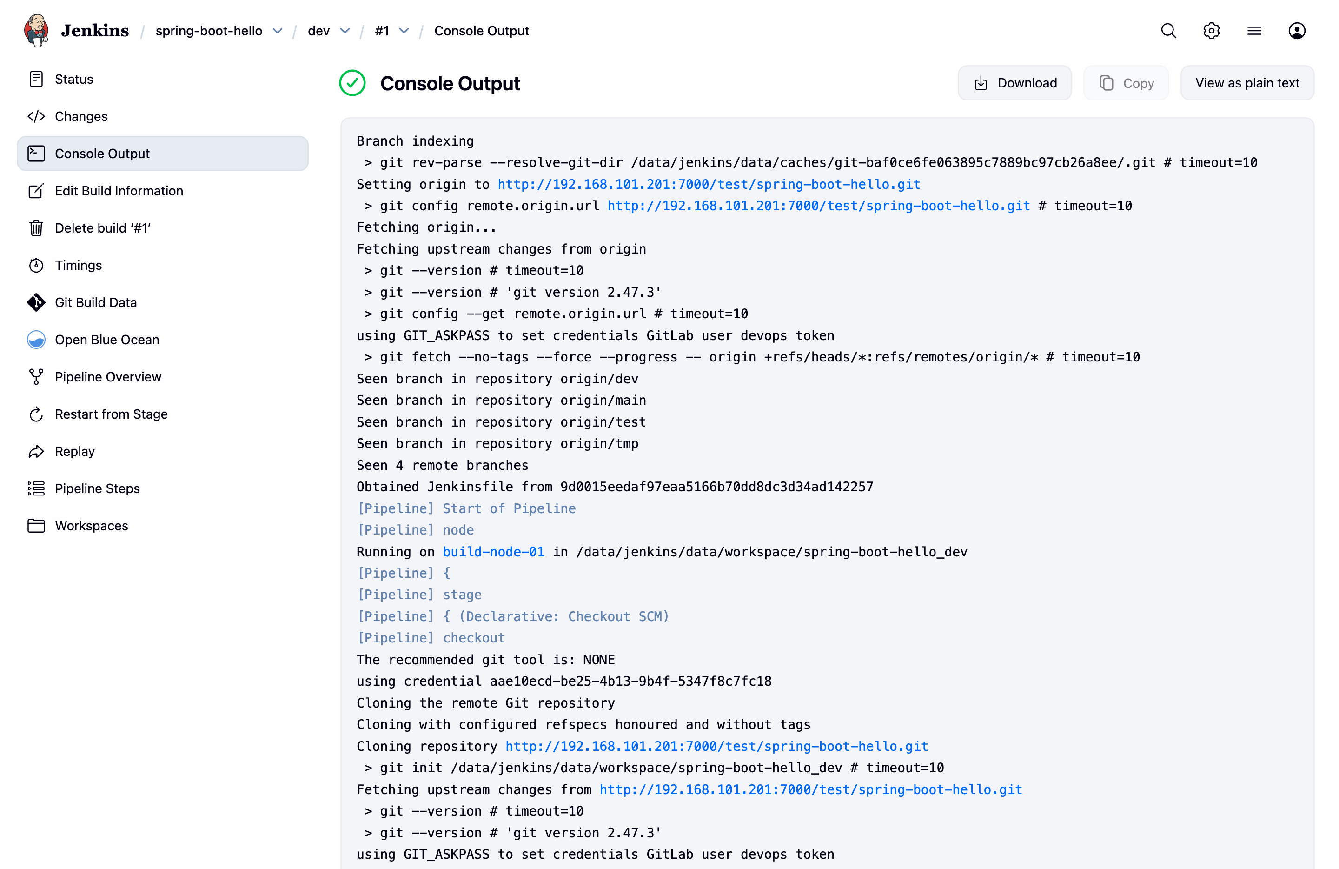Click the Download console button
Screen dimensions: 1339x869
[x=1015, y=83]
